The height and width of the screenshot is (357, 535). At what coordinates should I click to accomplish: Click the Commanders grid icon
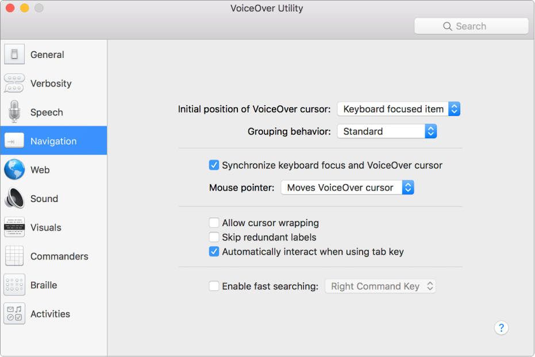(14, 256)
